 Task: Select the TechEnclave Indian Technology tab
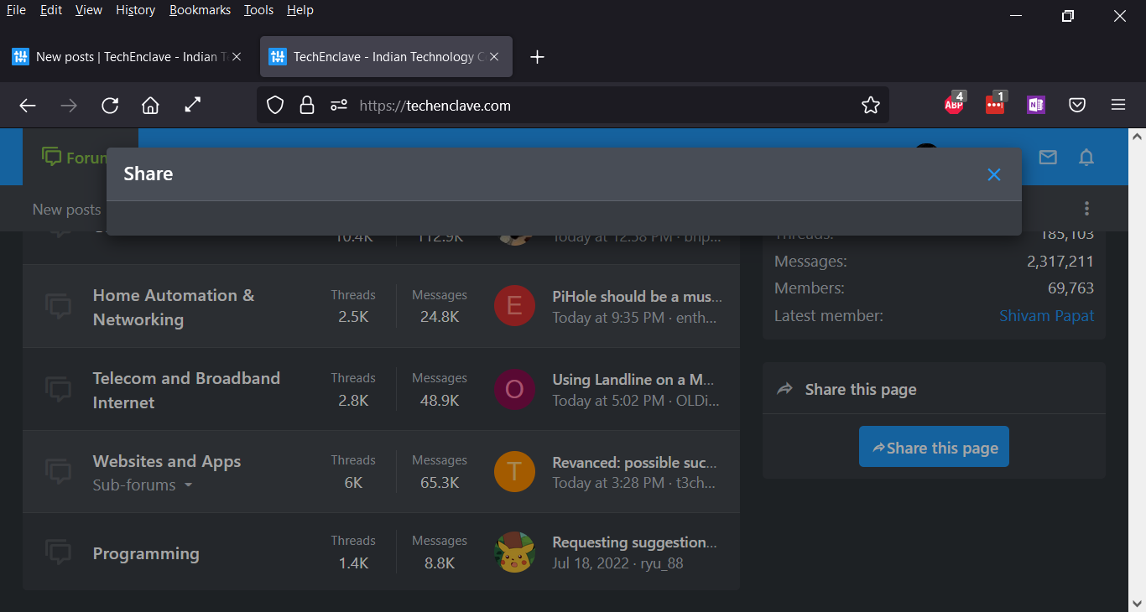pyautogui.click(x=386, y=57)
